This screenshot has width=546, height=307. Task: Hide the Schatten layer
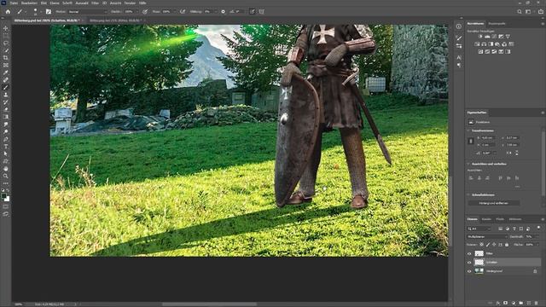pos(469,263)
